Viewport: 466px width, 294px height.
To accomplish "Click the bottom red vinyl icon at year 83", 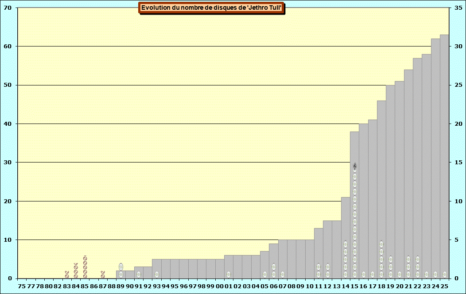I will pyautogui.click(x=67, y=276).
